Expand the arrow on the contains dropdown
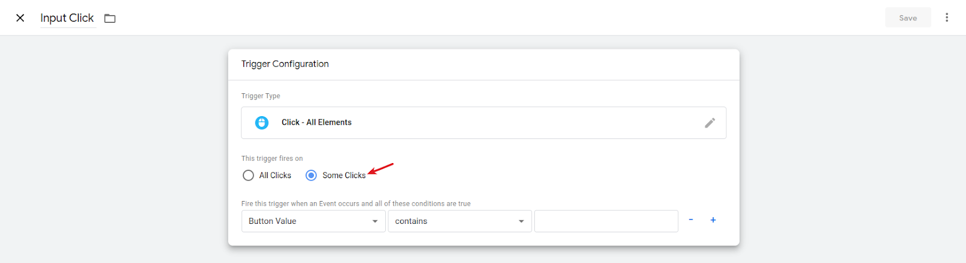This screenshot has height=263, width=966. (x=522, y=221)
